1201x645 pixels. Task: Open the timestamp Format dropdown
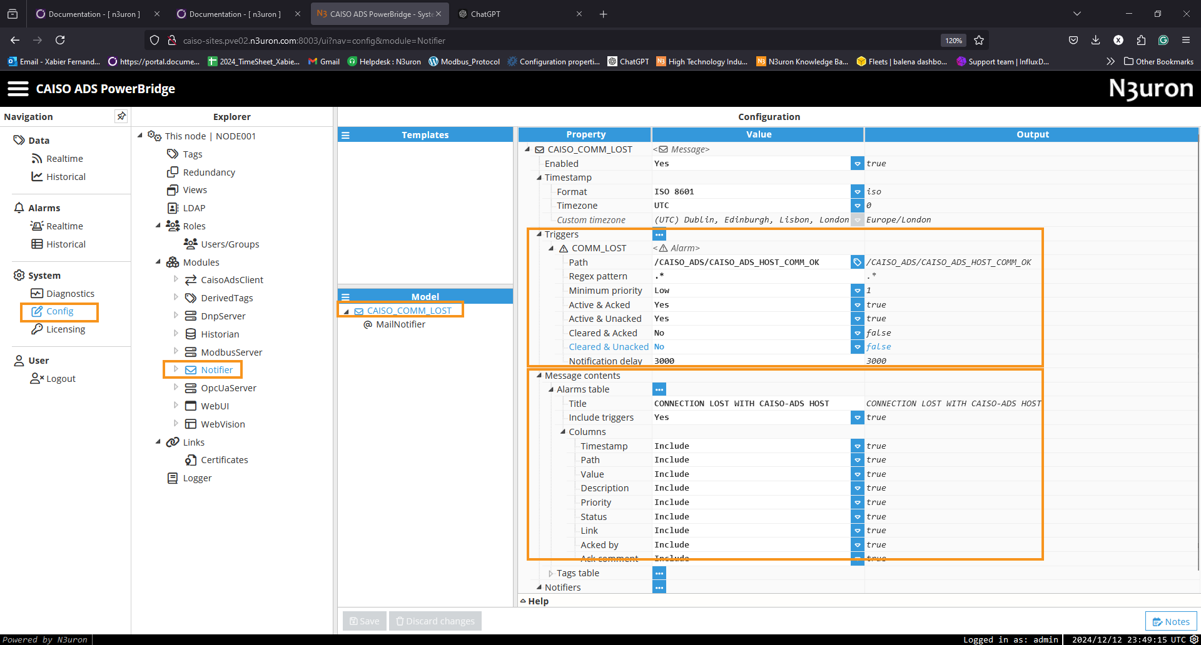(x=858, y=192)
